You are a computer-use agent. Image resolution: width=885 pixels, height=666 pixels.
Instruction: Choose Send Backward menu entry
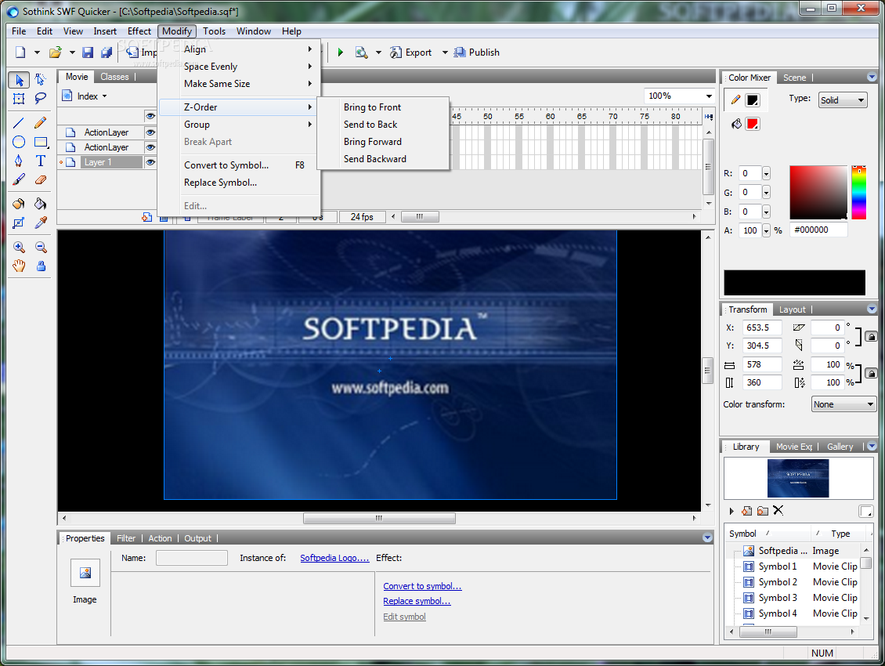click(x=375, y=159)
